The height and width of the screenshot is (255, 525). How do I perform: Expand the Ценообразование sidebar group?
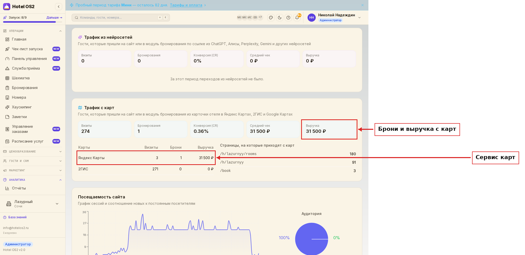tap(32, 151)
